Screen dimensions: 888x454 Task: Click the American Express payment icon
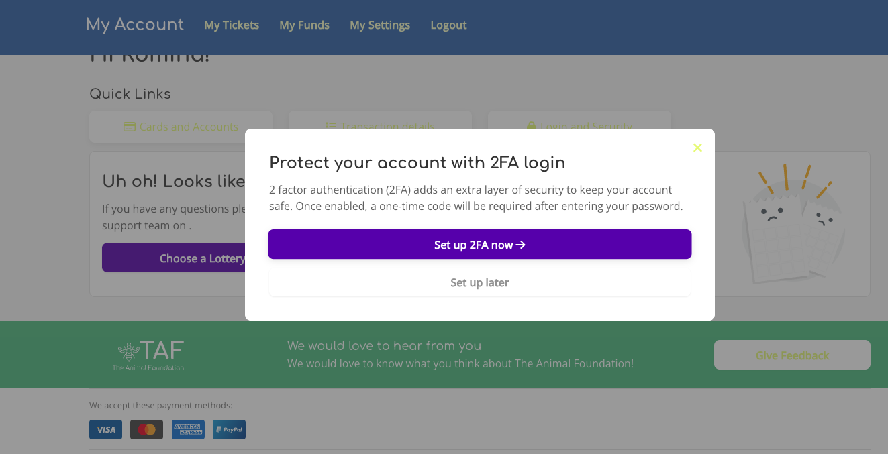tap(188, 429)
